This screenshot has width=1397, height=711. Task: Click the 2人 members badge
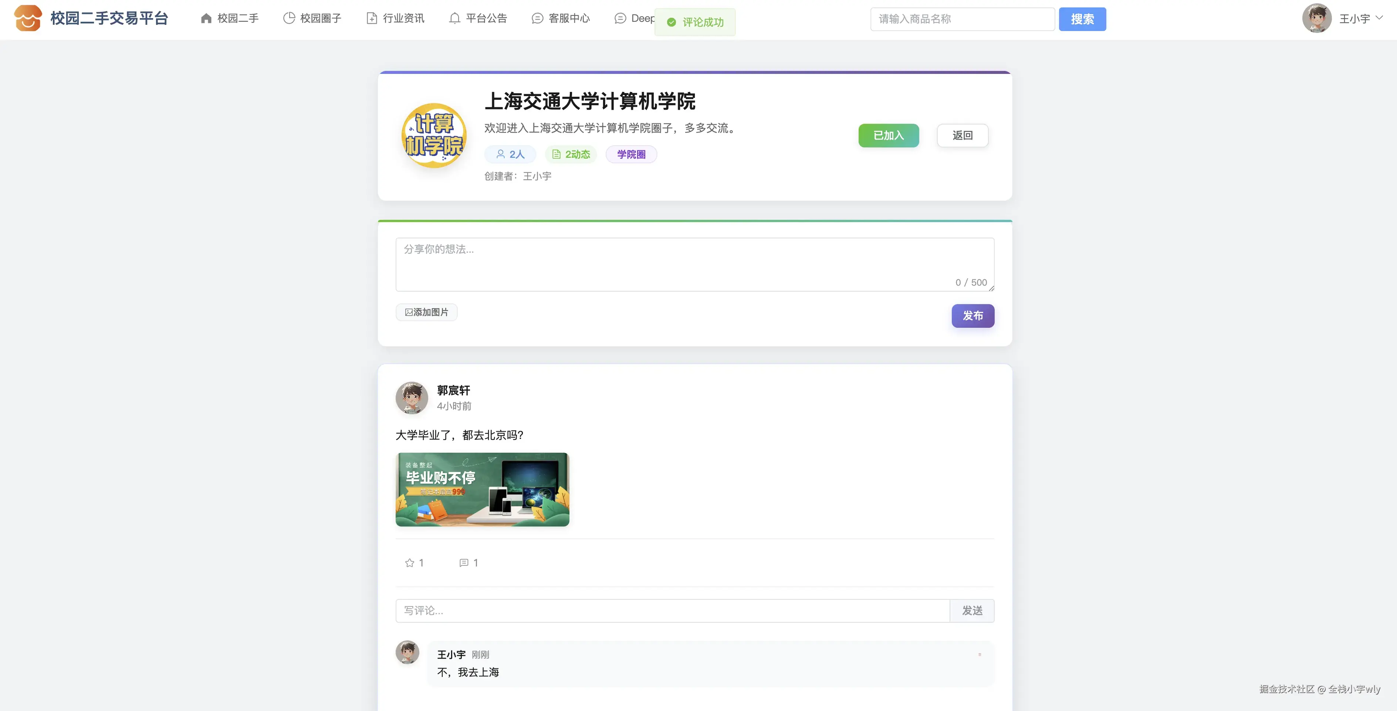[510, 154]
